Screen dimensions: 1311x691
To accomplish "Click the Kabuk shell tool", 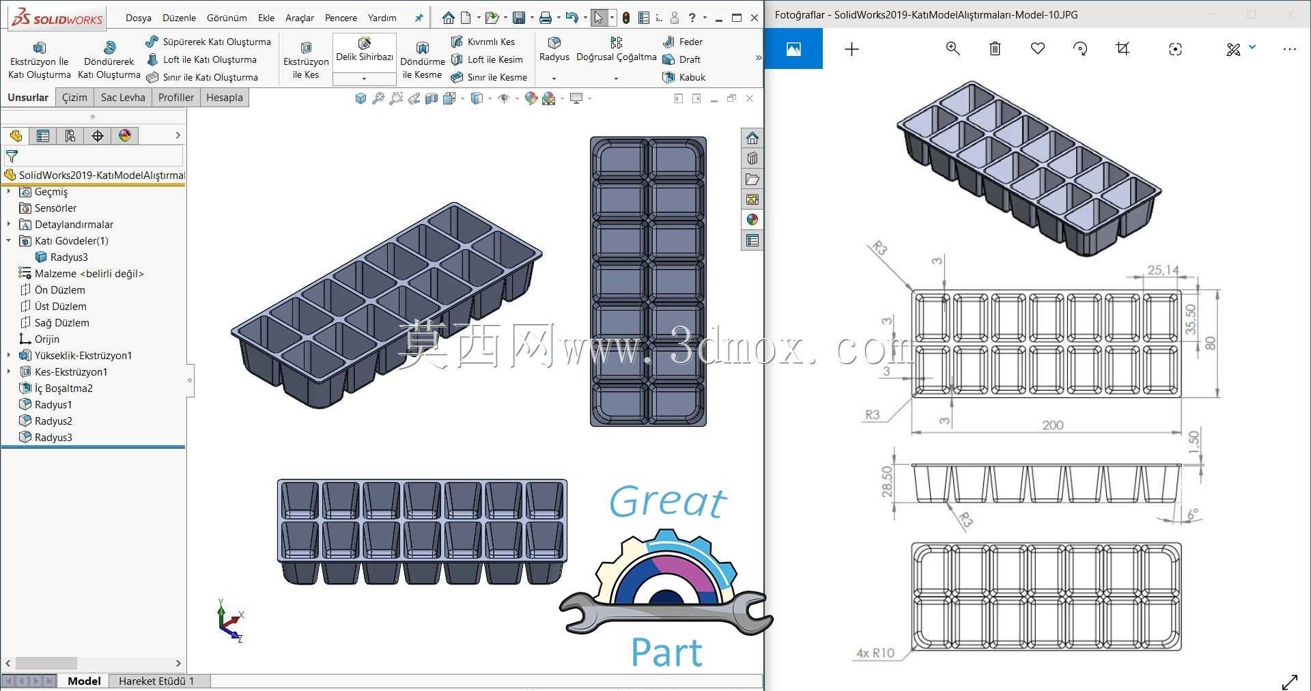I will (x=684, y=77).
